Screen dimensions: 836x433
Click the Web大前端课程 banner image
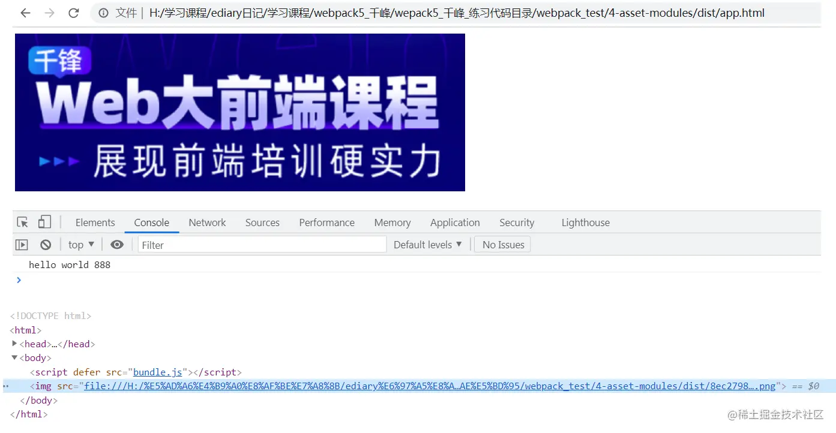(x=240, y=112)
